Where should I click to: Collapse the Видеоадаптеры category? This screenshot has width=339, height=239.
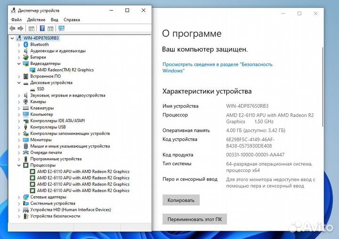pyautogui.click(x=19, y=64)
